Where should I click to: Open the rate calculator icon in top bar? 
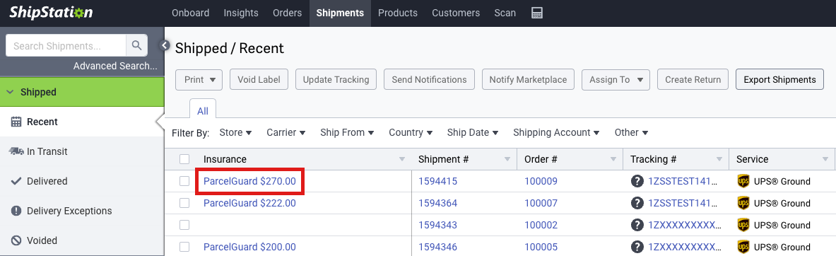pos(537,13)
